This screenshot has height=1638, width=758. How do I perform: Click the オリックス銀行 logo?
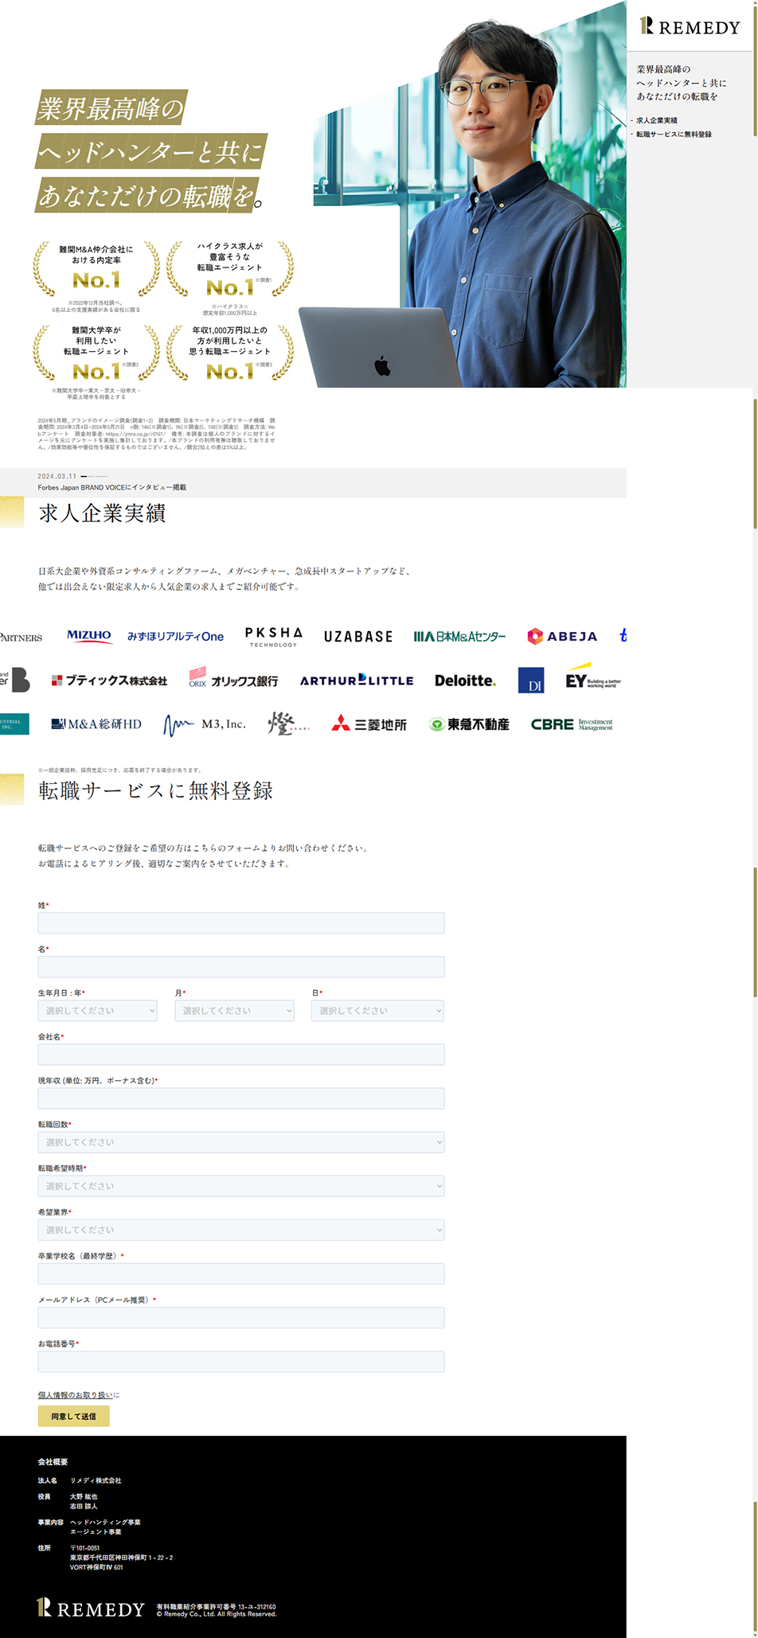(x=233, y=679)
